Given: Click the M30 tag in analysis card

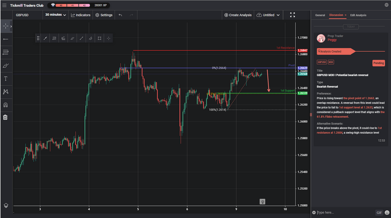Looking at the screenshot, I should [331, 62].
